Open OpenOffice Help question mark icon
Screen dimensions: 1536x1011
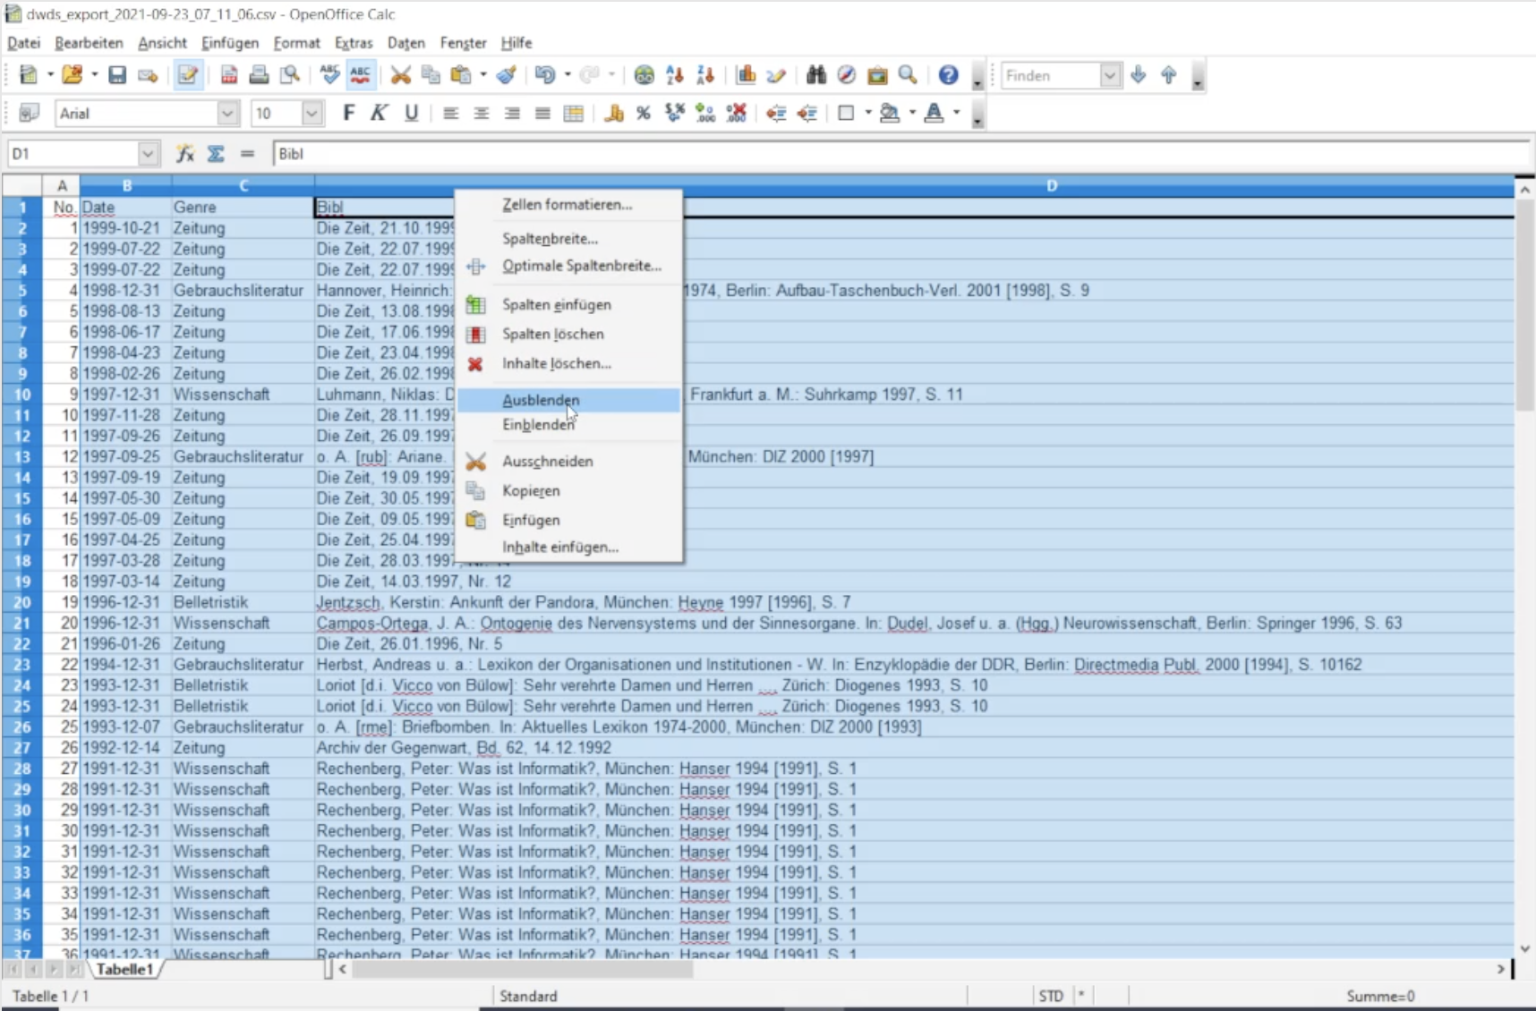tap(949, 75)
